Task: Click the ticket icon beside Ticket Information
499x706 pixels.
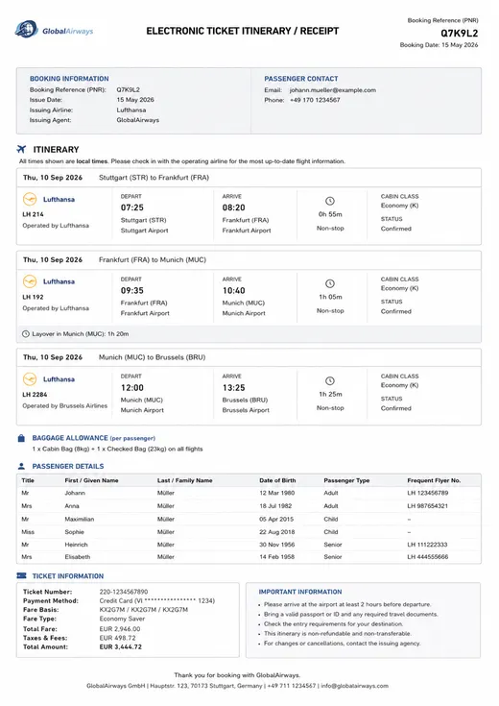Action: click(x=21, y=576)
